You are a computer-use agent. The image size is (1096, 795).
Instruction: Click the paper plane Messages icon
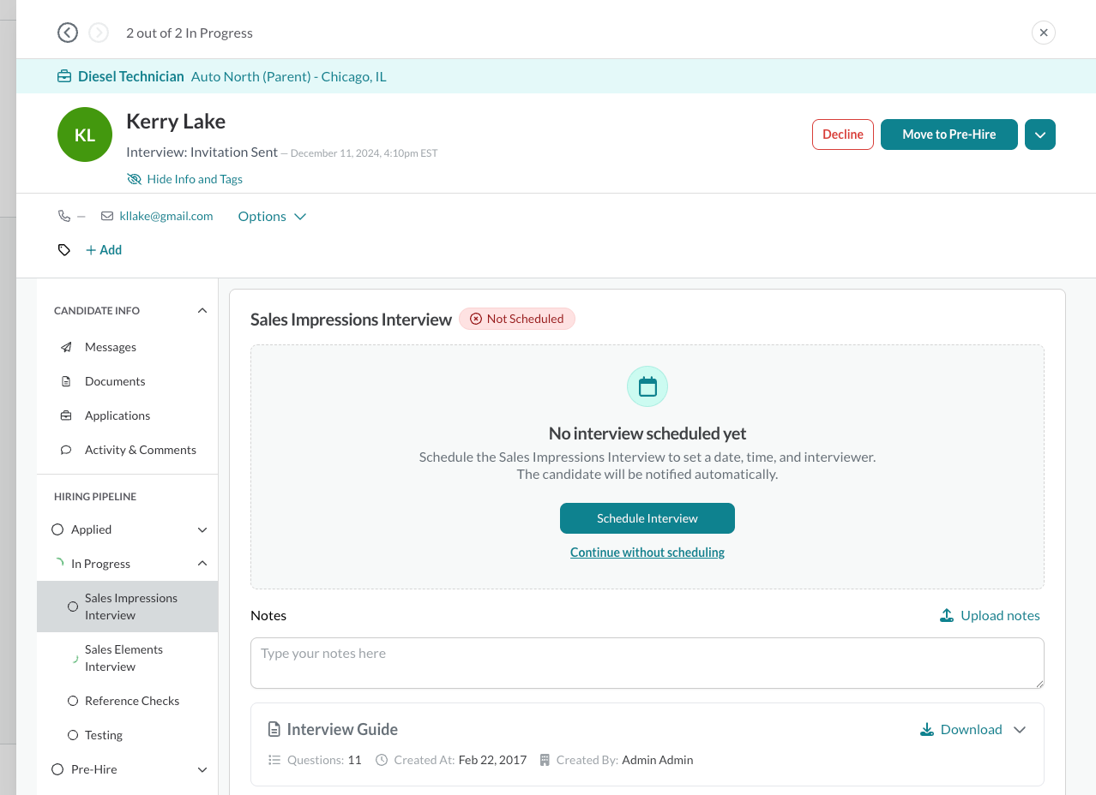pyautogui.click(x=66, y=347)
